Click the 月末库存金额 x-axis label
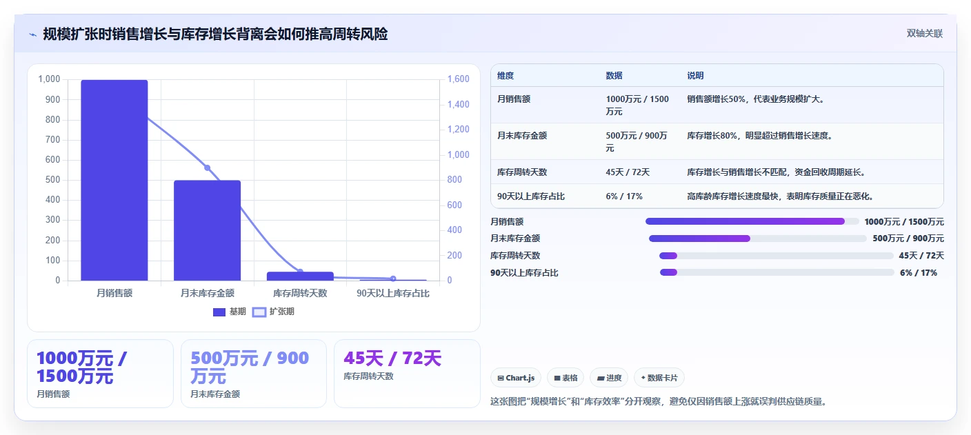 coord(207,293)
